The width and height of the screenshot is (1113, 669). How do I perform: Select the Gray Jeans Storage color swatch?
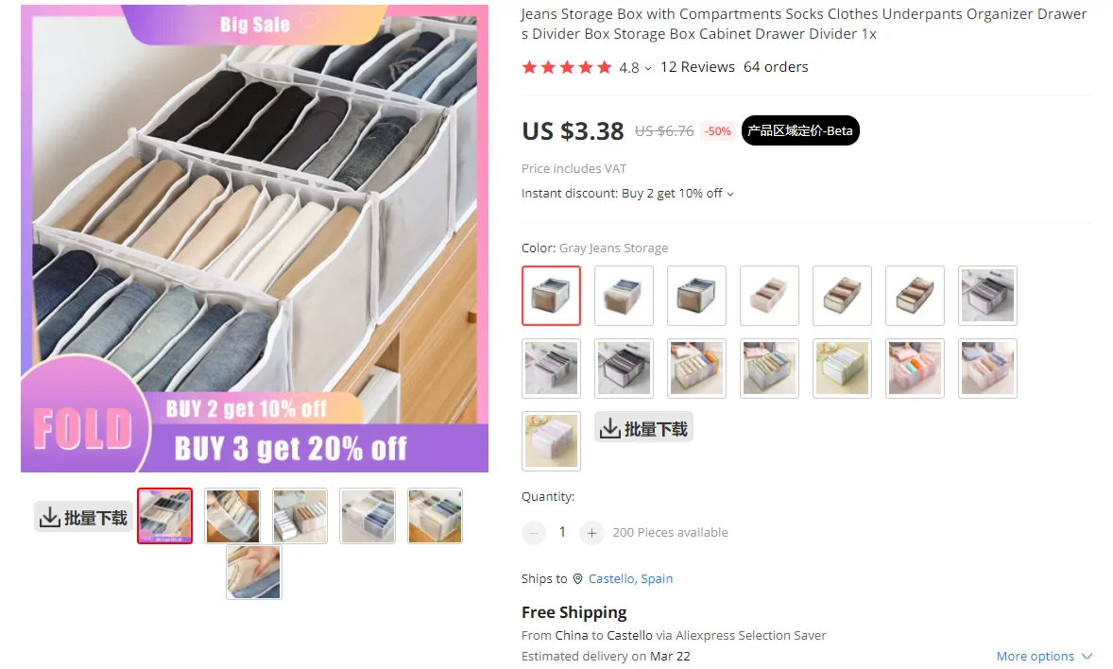(x=552, y=296)
